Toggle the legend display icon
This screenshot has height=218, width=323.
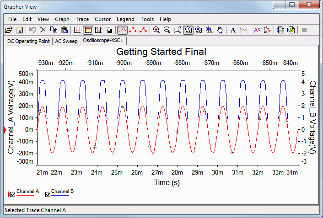[88, 30]
